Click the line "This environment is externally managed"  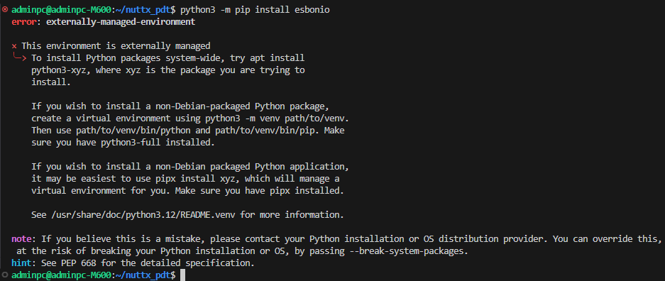pos(116,46)
